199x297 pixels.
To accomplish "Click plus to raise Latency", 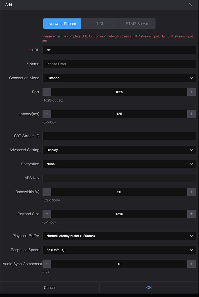I will pyautogui.click(x=191, y=114).
